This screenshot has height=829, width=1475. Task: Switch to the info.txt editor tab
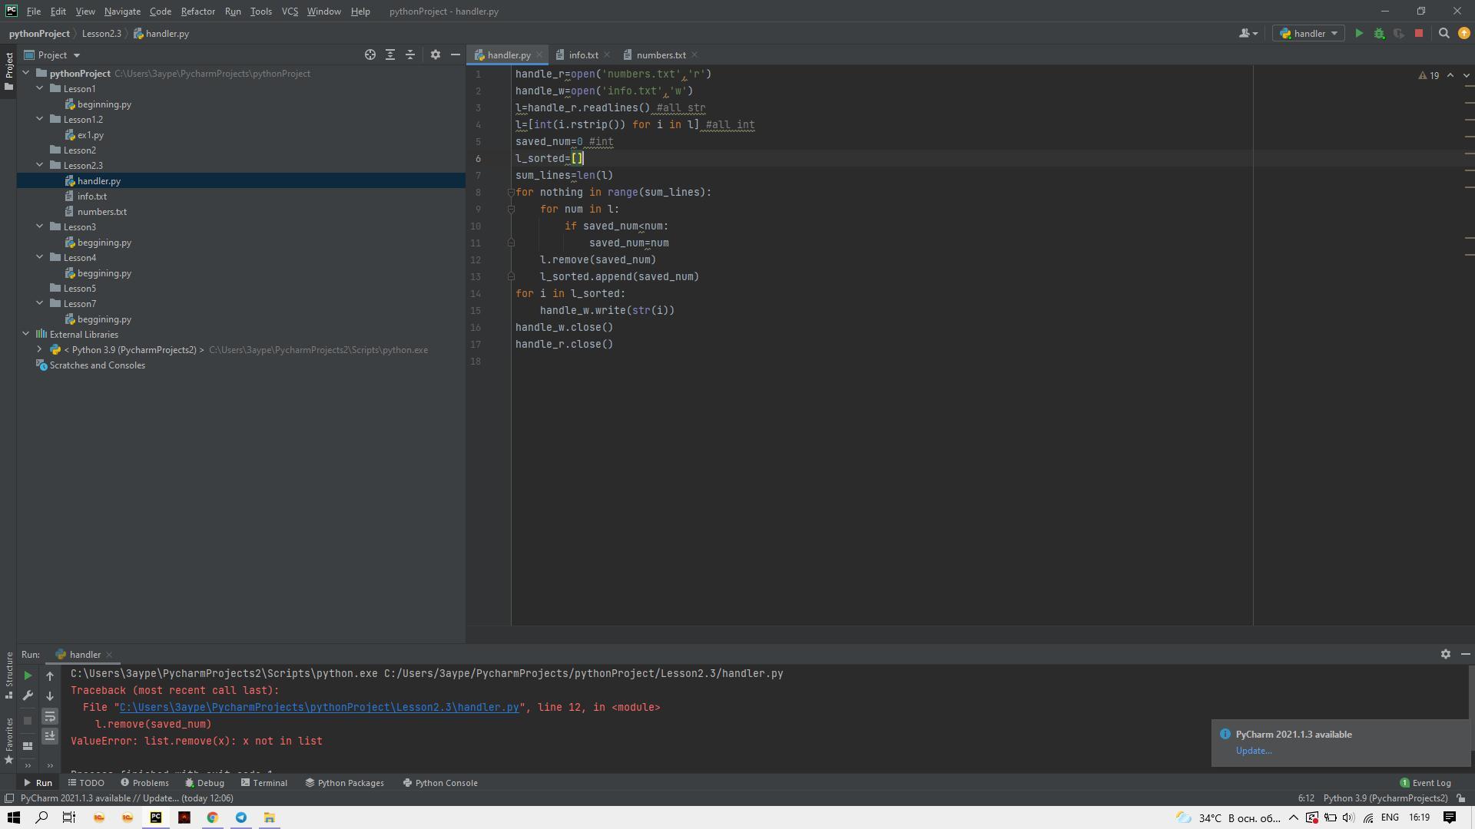coord(583,55)
